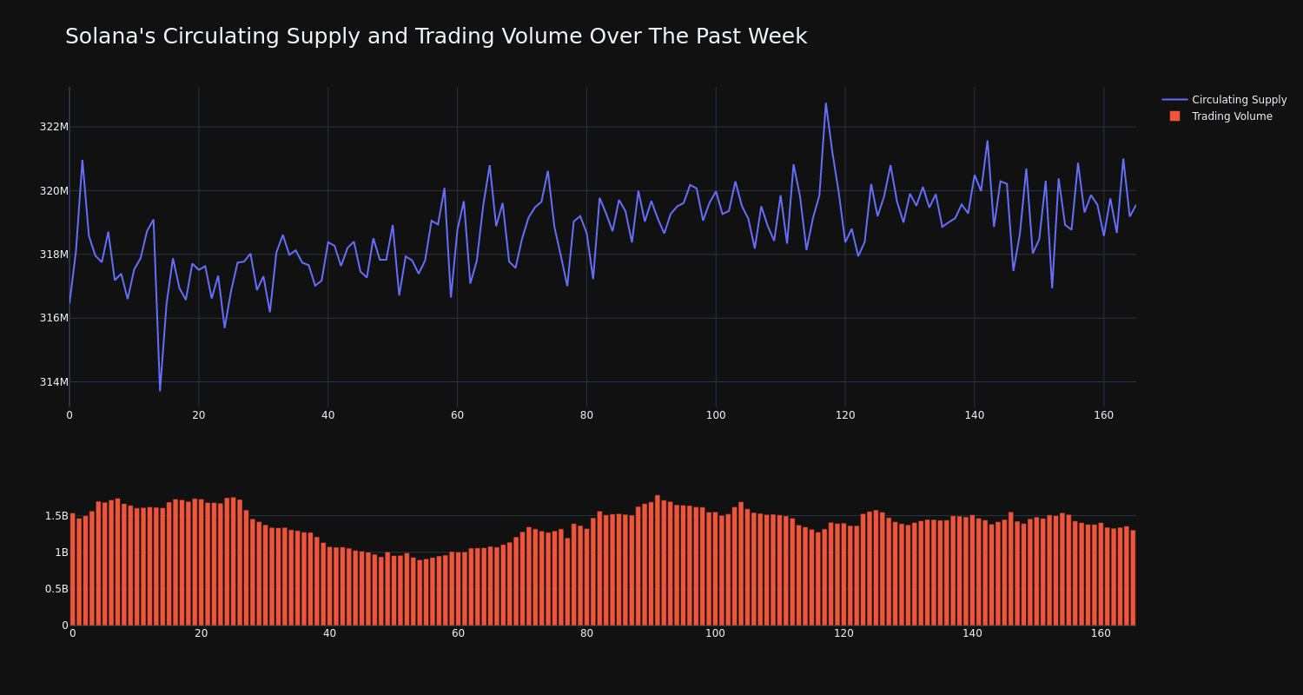Click the orange Trading Volume legend swatch
1303x695 pixels.
click(x=1174, y=116)
